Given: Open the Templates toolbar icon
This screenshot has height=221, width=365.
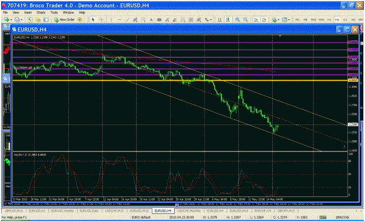Looking at the screenshot, I should click(284, 20).
